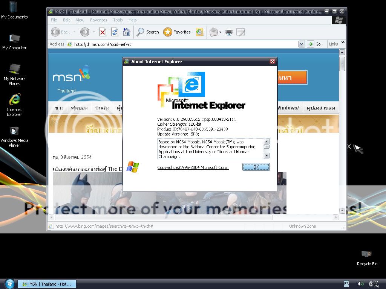The image size is (386, 289).
Task: Click the Product ID text line
Action: point(193,129)
